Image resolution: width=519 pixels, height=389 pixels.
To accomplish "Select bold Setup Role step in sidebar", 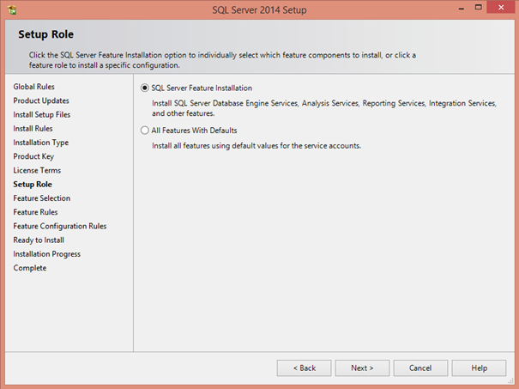I will 33,185.
